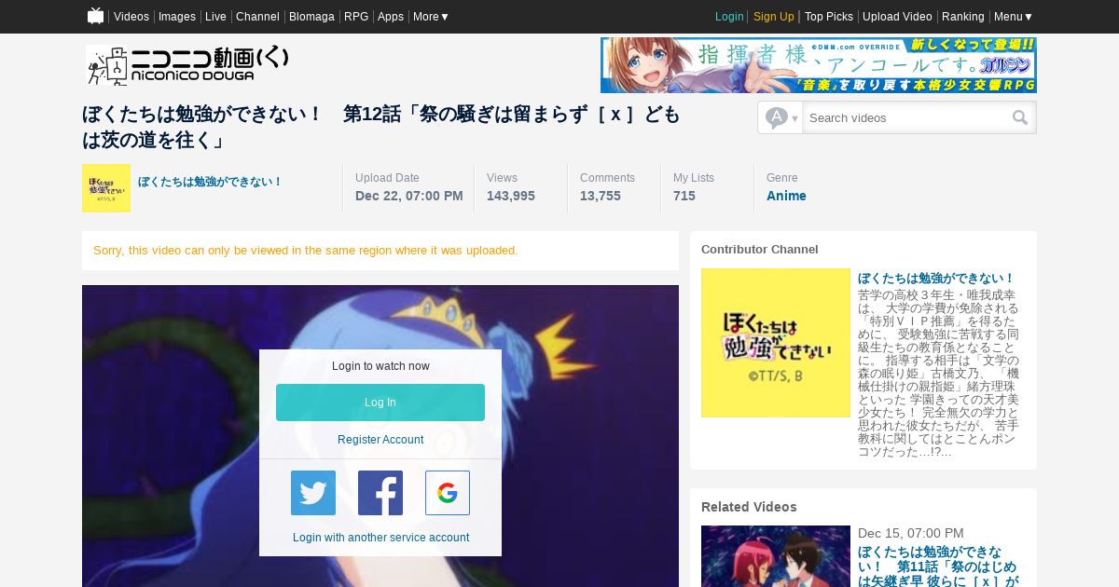Image resolution: width=1119 pixels, height=587 pixels.
Task: Click the Niconico TV icon in top bar
Action: tap(95, 16)
